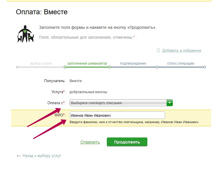Click the Оплата: Вместе page heading
Image resolution: width=221 pixels, height=170 pixels.
pos(42,12)
